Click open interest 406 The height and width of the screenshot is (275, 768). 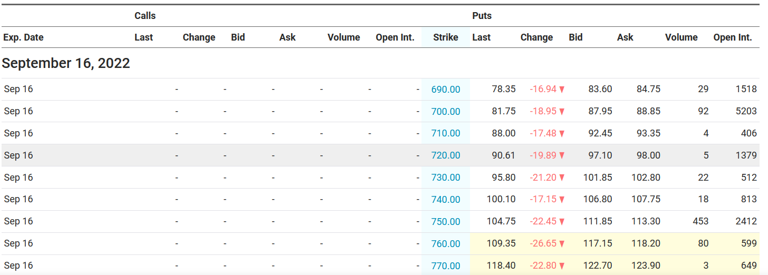point(749,133)
